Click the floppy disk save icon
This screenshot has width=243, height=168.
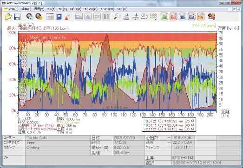coord(17,16)
